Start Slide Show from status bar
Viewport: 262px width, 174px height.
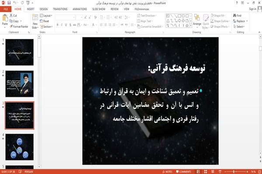(x=220, y=171)
